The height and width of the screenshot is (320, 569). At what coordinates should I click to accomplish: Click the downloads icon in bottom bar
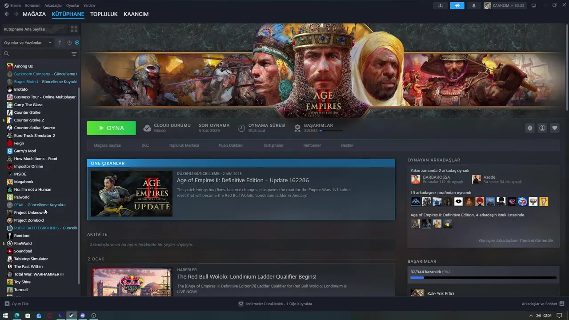point(241,304)
